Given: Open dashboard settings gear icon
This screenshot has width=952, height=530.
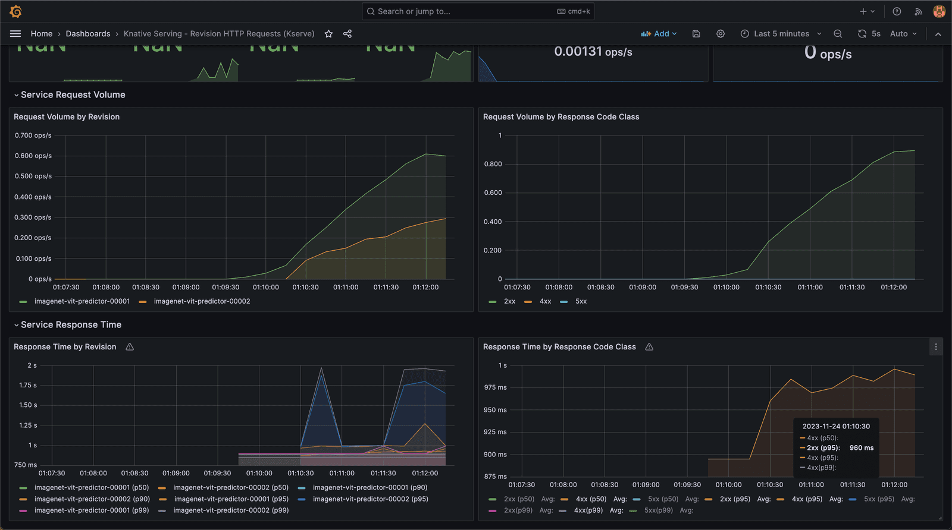Looking at the screenshot, I should 721,34.
